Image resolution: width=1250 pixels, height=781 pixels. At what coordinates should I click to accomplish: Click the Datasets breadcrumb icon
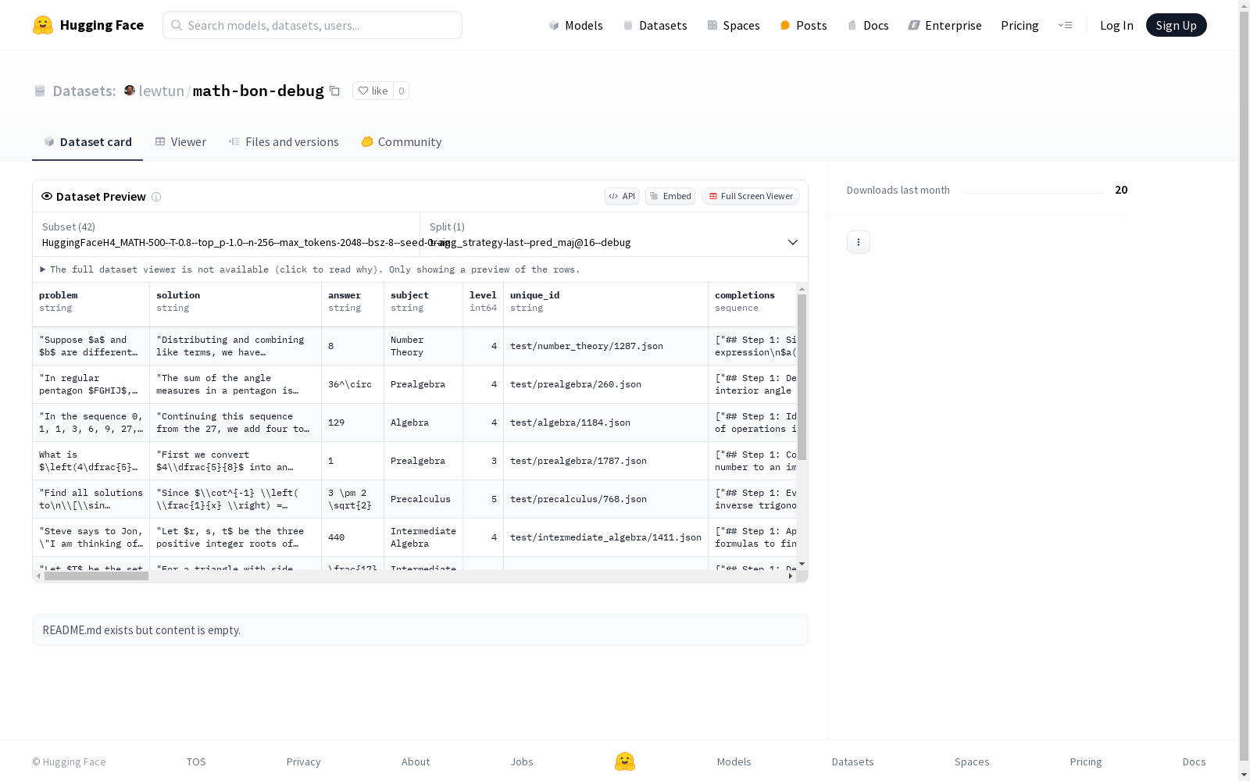[40, 91]
